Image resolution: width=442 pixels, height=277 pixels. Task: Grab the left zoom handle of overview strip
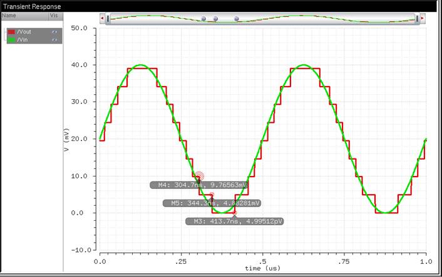coord(108,19)
